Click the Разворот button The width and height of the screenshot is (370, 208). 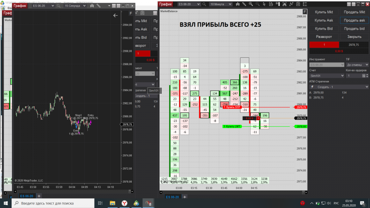point(324,37)
